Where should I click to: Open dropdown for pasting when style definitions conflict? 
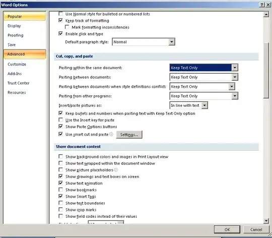[x=231, y=86]
